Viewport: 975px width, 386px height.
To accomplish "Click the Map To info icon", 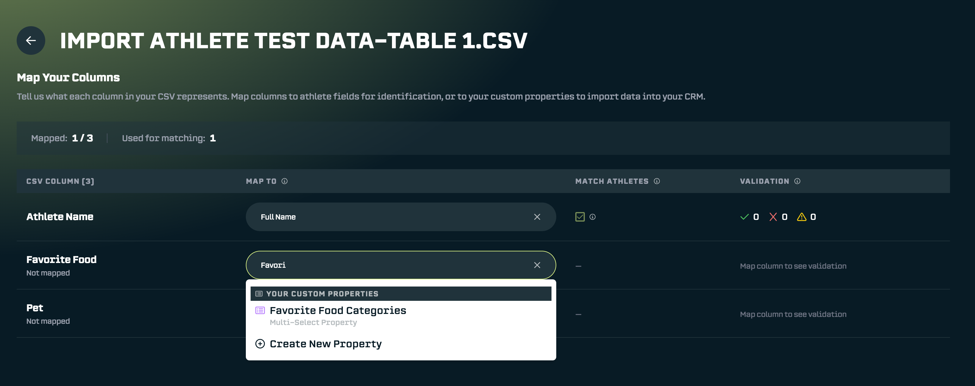I will click(x=284, y=181).
